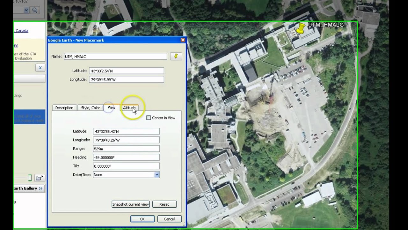
Task: Click the View Longitude field 79°39'43.26"W
Action: tap(126, 140)
